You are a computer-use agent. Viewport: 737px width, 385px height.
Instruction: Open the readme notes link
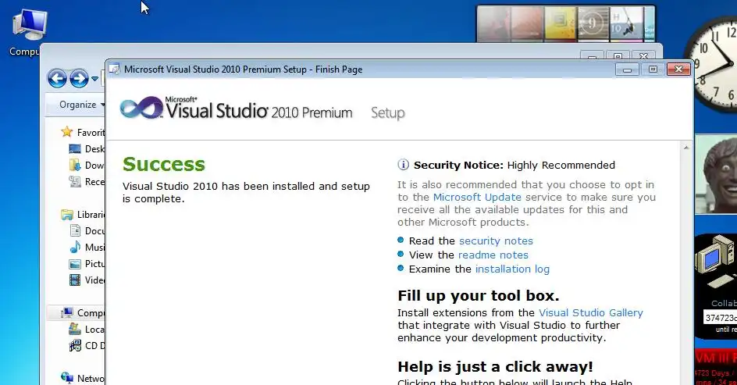[493, 255]
